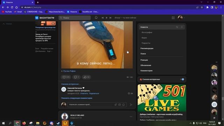Show hidden system tray icons
The height and width of the screenshot is (126, 224).
tap(190, 123)
